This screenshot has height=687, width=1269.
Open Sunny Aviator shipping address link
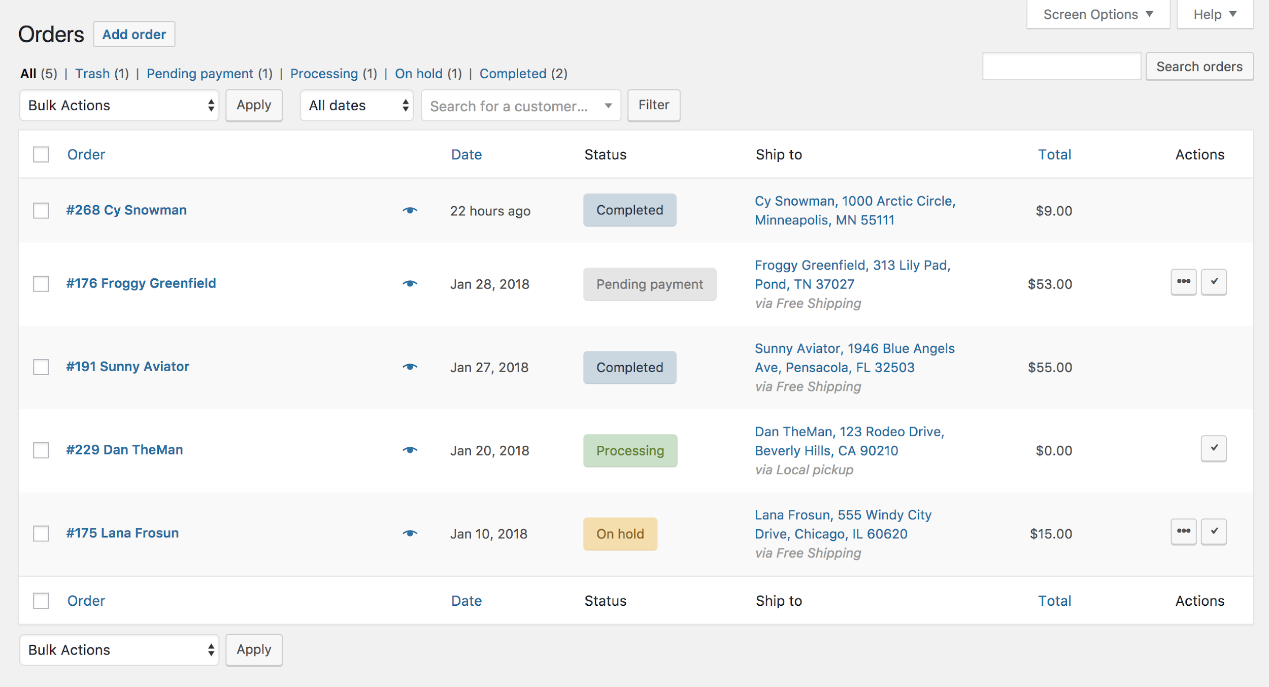click(x=855, y=358)
